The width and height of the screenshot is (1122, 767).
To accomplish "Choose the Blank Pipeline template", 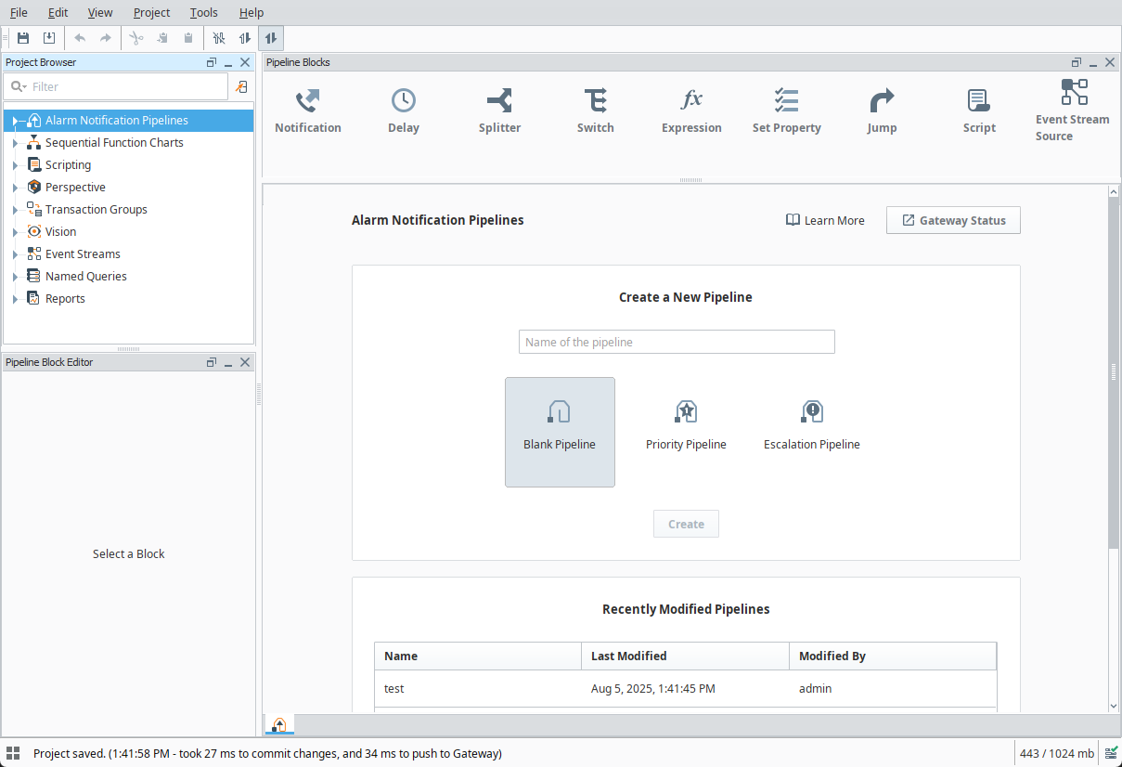I will click(x=560, y=432).
